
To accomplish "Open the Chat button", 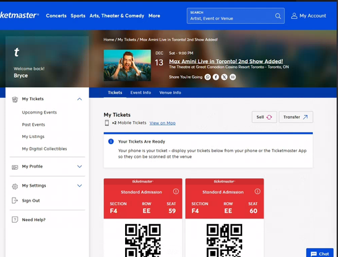I will (x=320, y=254).
